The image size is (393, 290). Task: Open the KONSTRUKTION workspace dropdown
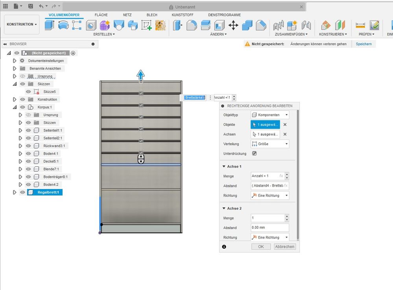(22, 24)
